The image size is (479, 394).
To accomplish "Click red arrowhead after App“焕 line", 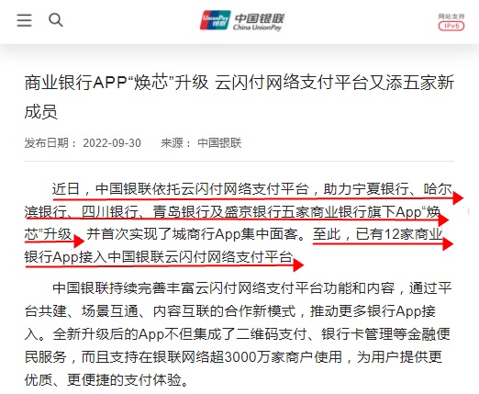I will coord(443,220).
